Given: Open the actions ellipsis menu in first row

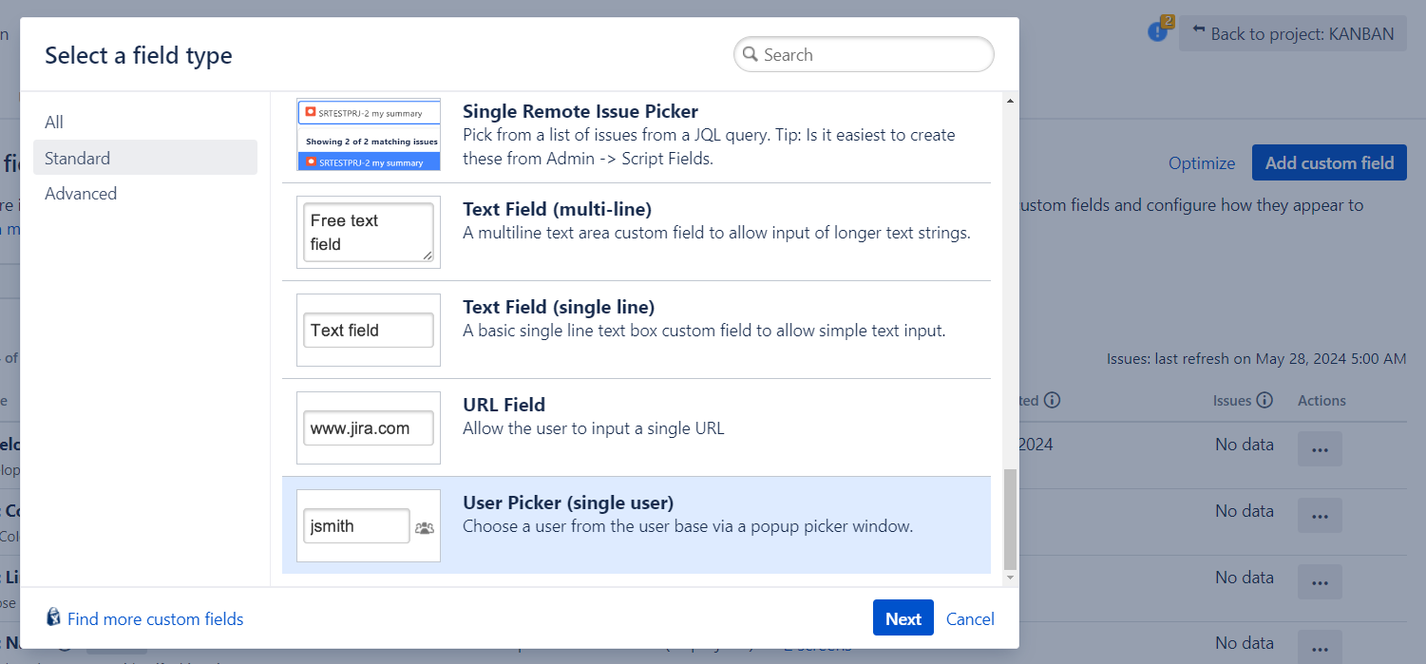Looking at the screenshot, I should (x=1320, y=449).
